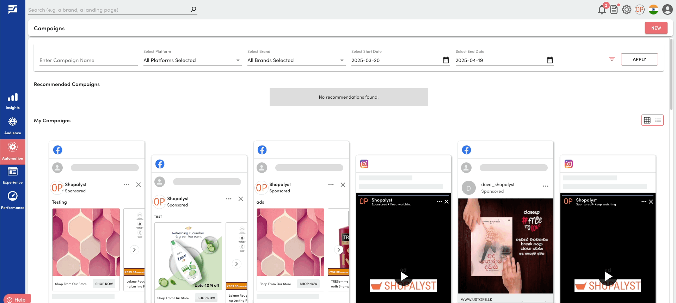Screen dimensions: 676x303
Task: Click the page vertical scrollbar
Action: (672, 74)
